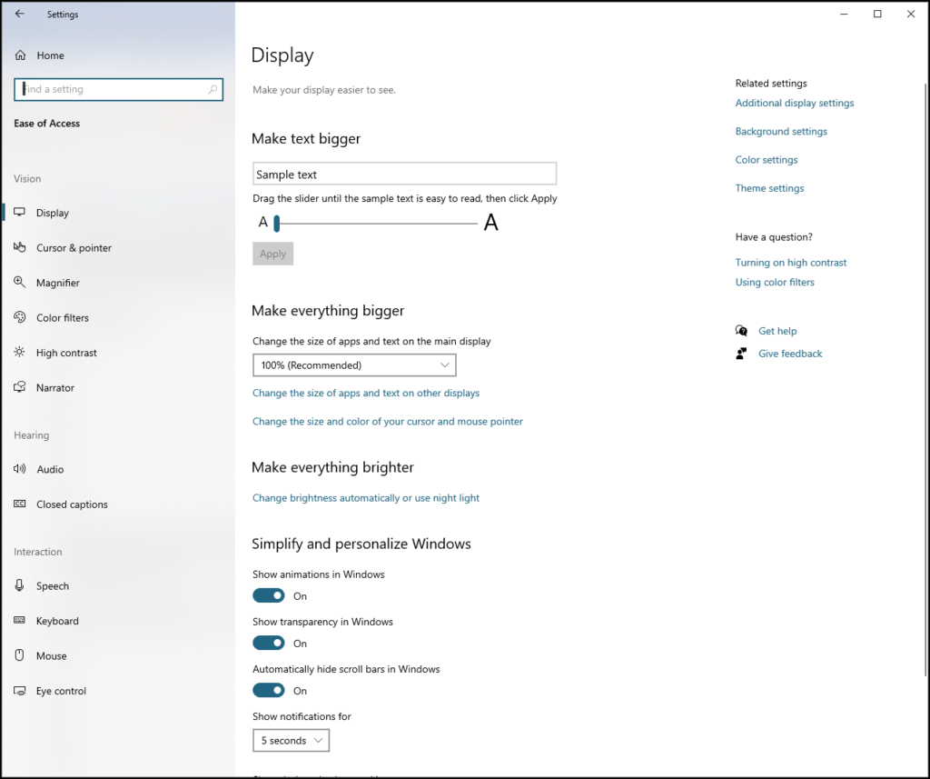The width and height of the screenshot is (930, 779).
Task: Click the text size slider handle
Action: [x=276, y=224]
